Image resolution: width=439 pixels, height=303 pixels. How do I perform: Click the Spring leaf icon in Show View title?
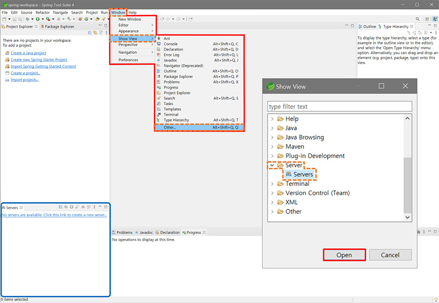pyautogui.click(x=270, y=86)
